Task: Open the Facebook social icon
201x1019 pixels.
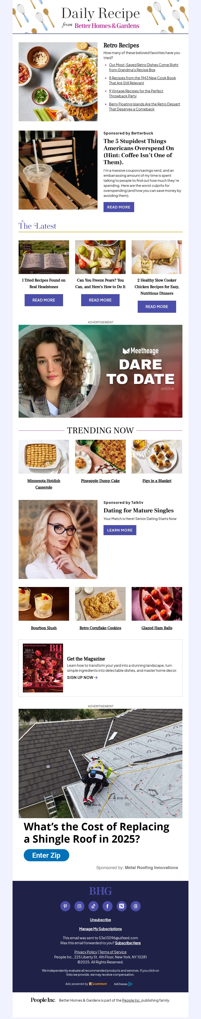Action: click(108, 906)
